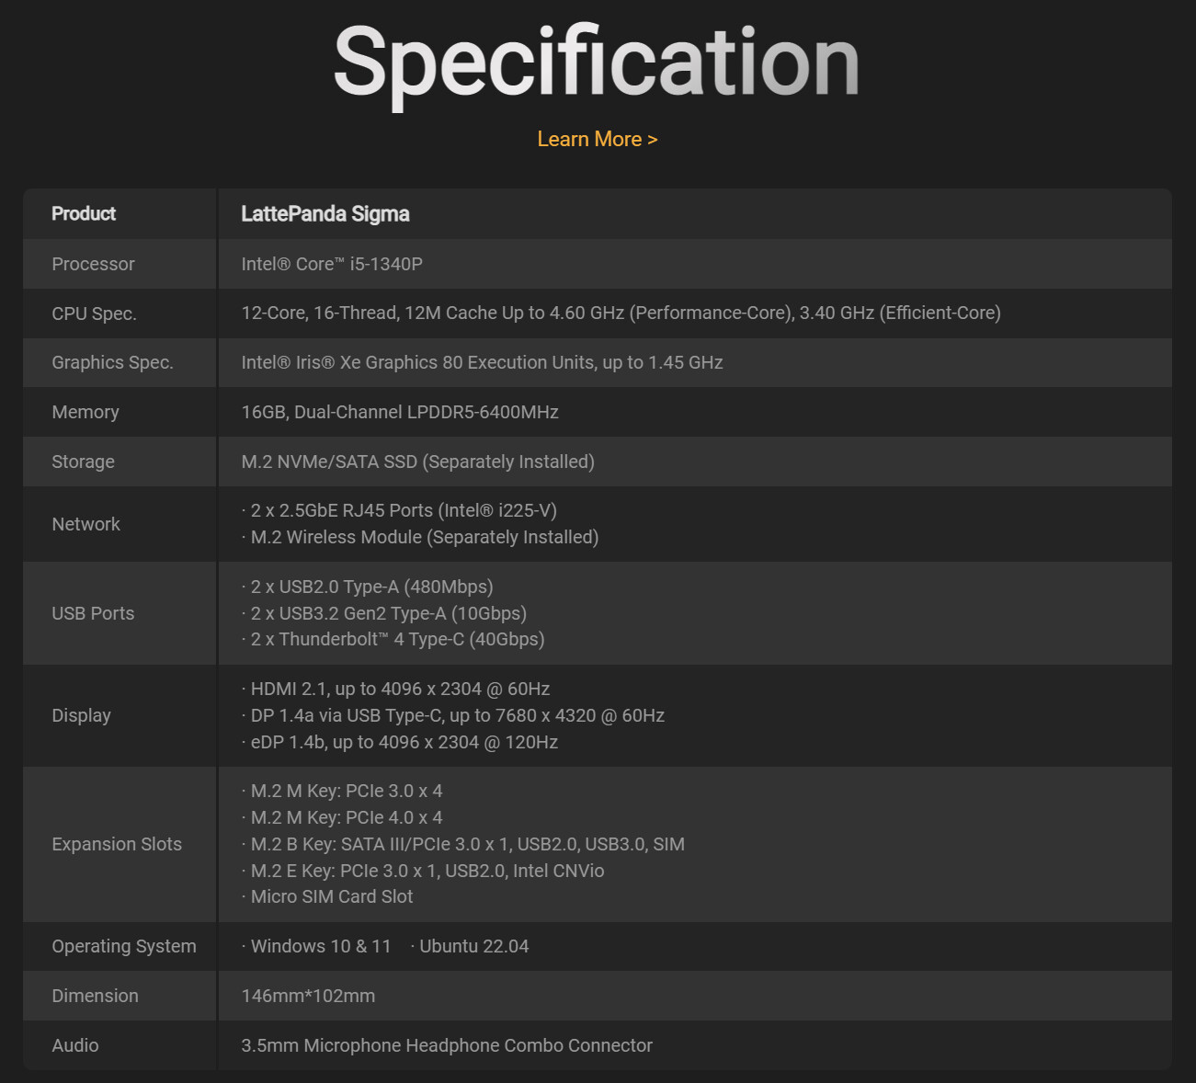Select the Specification heading text
Viewport: 1196px width, 1083px height.
(597, 63)
